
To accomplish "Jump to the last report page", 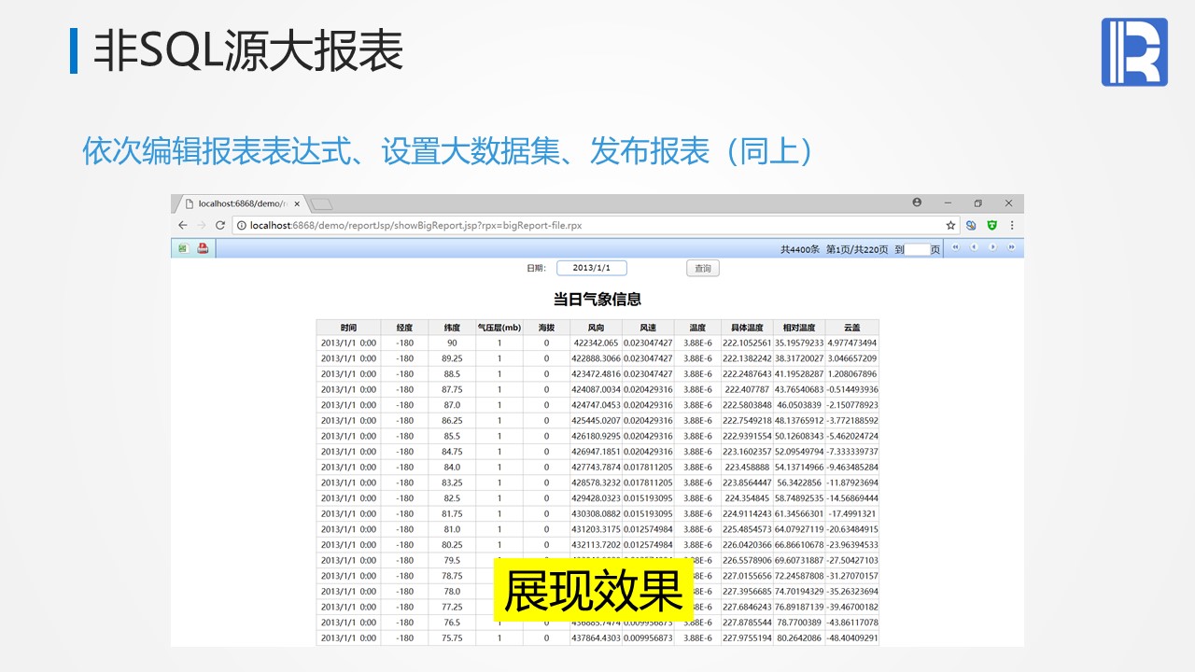I will pos(1011,247).
